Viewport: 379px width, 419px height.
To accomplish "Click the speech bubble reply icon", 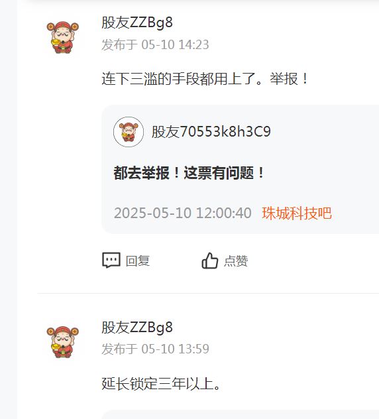I will click(111, 260).
